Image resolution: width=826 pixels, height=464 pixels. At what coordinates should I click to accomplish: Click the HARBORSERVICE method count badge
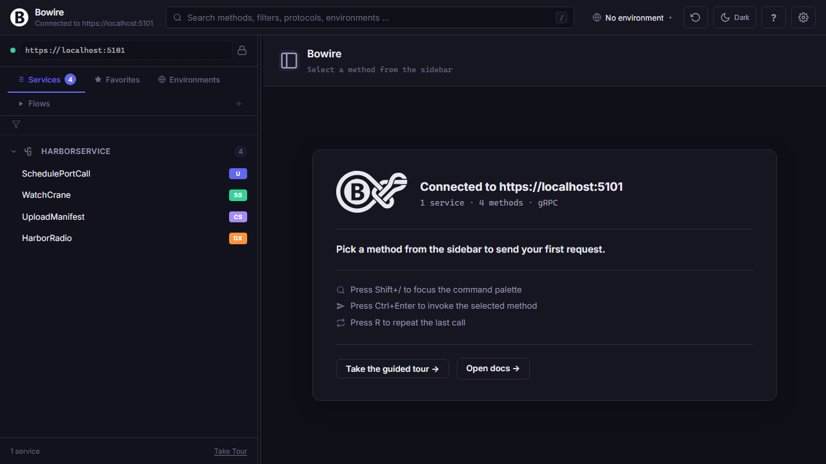241,152
